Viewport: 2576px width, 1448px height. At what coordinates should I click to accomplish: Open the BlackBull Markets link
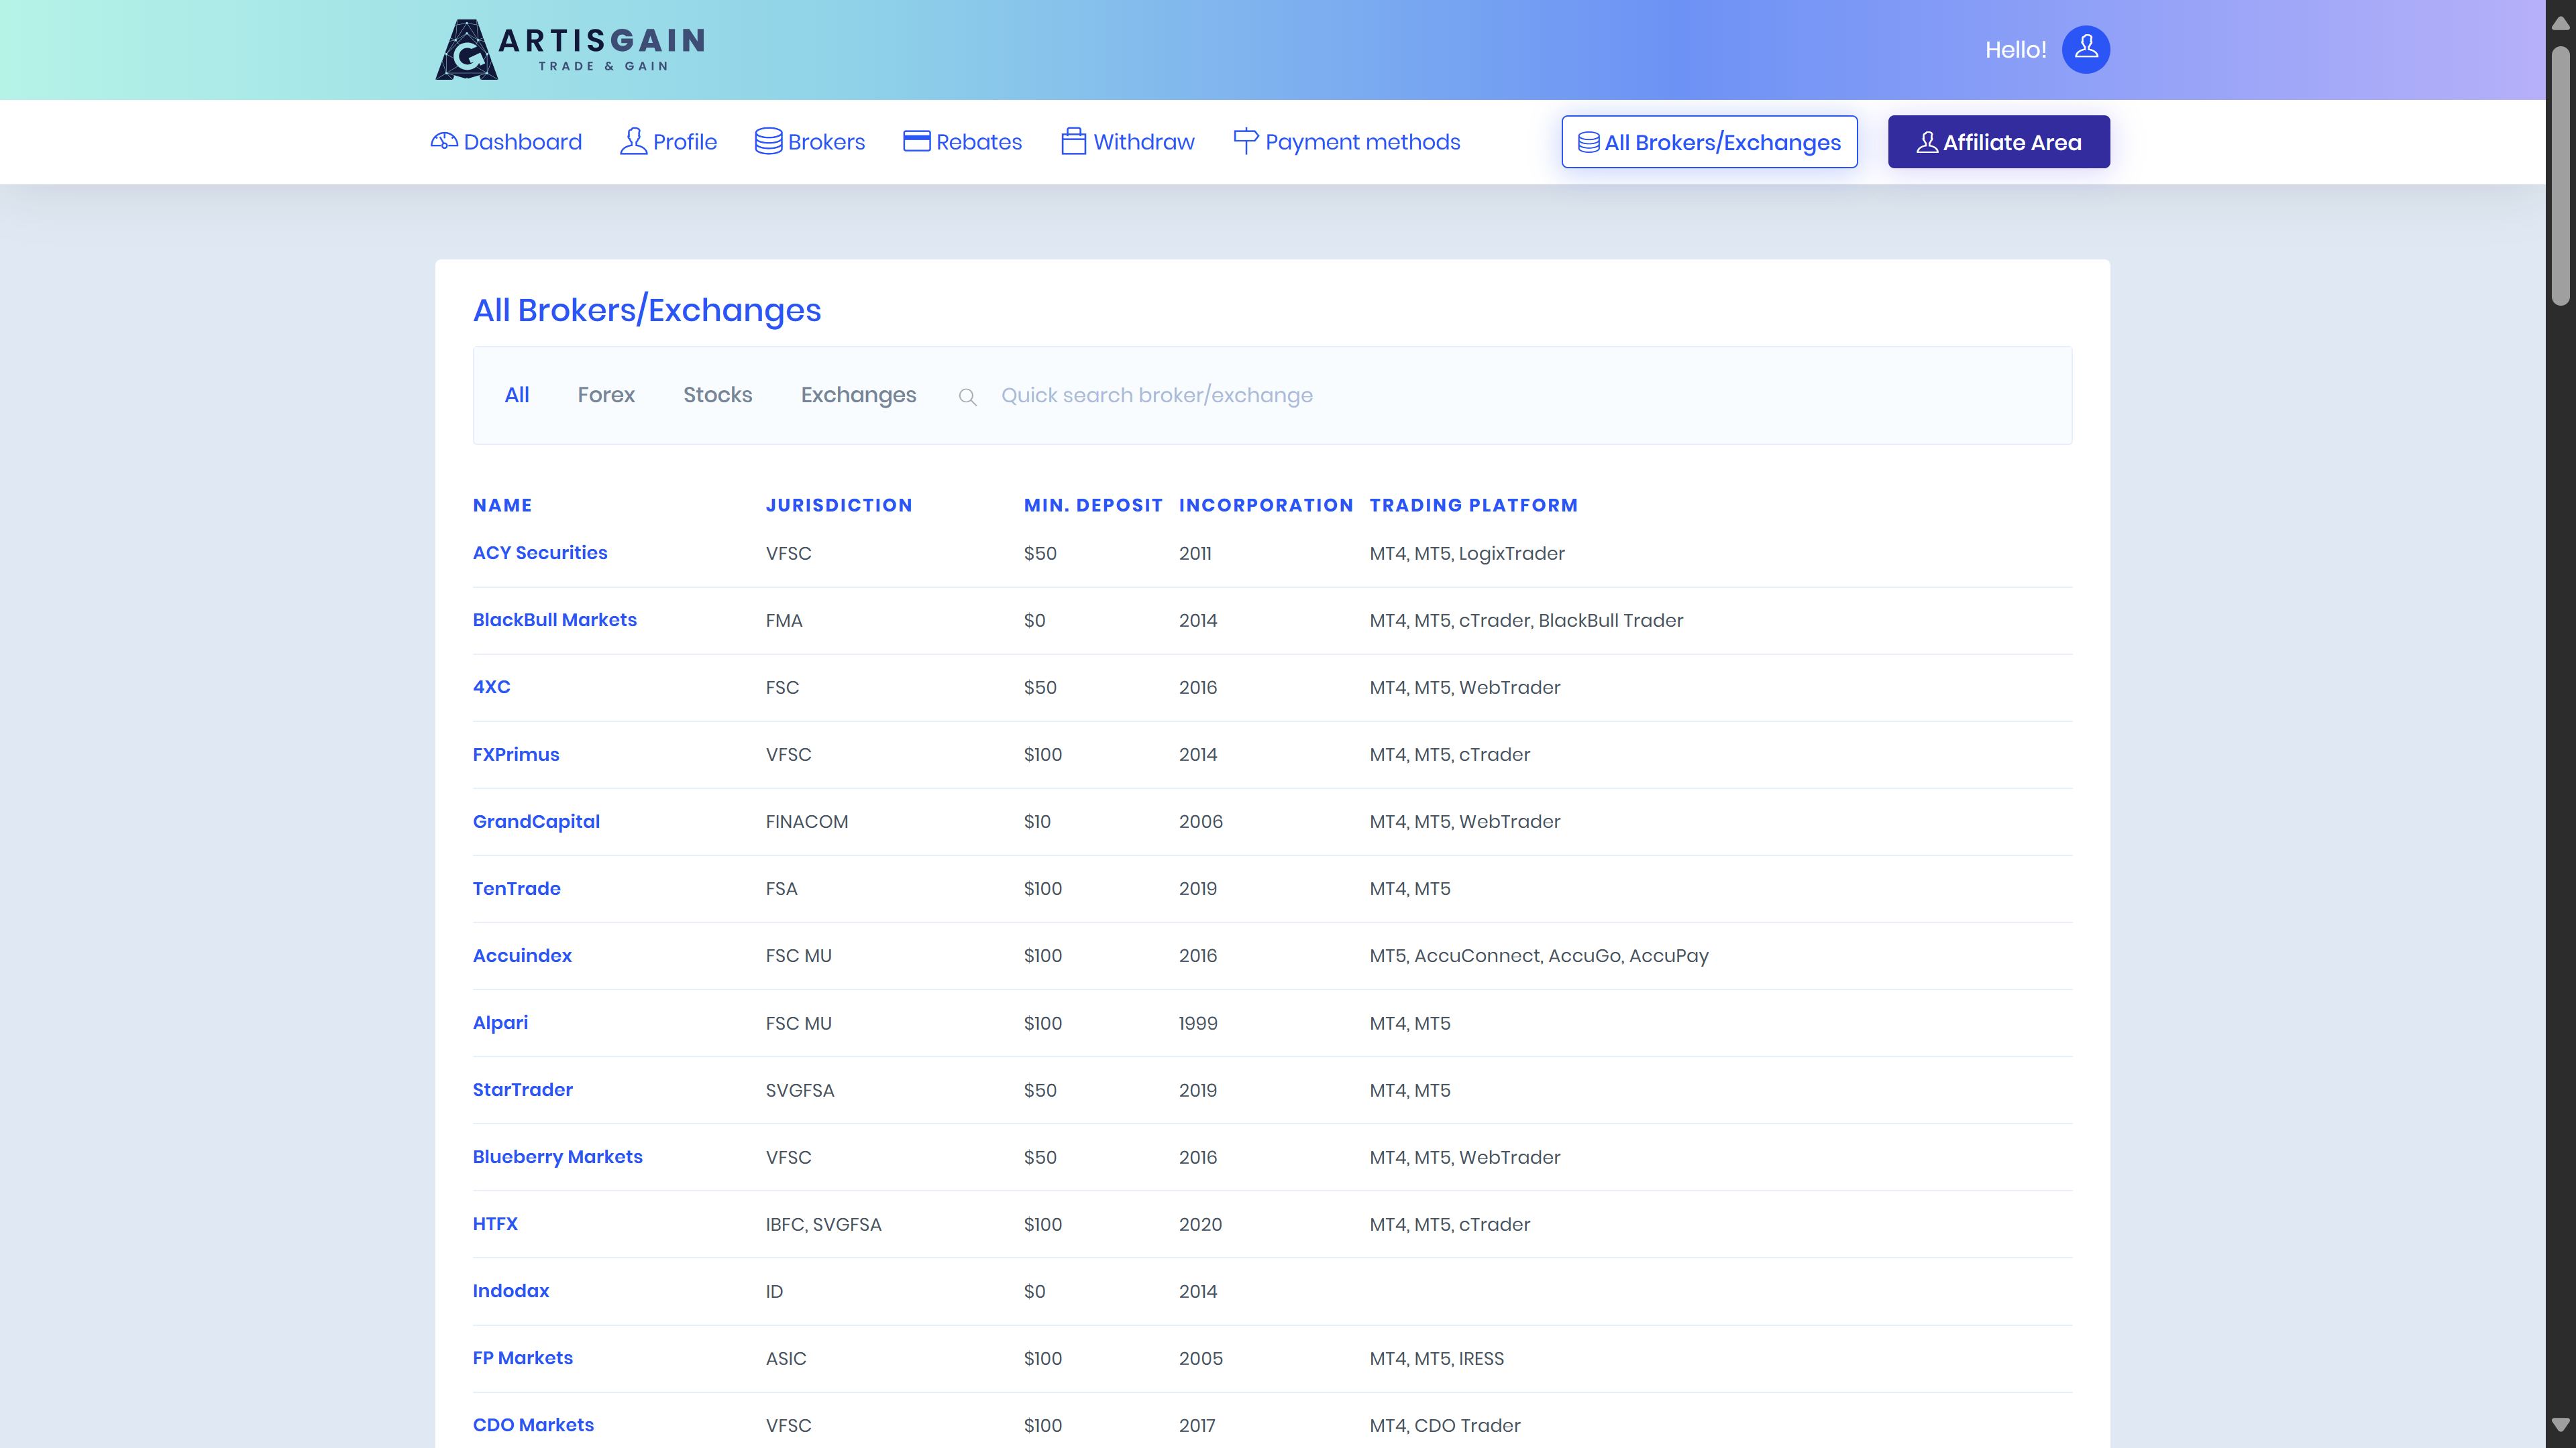555,619
